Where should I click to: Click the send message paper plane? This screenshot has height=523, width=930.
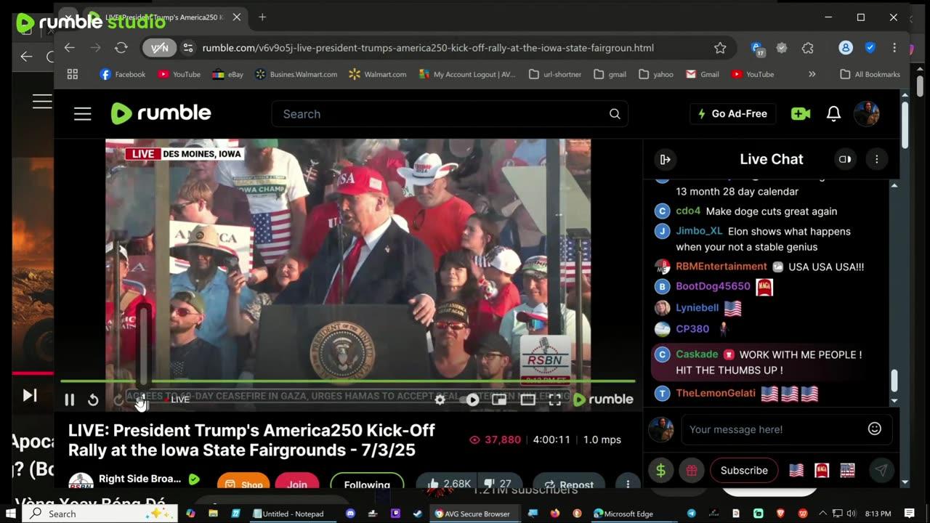(x=881, y=470)
